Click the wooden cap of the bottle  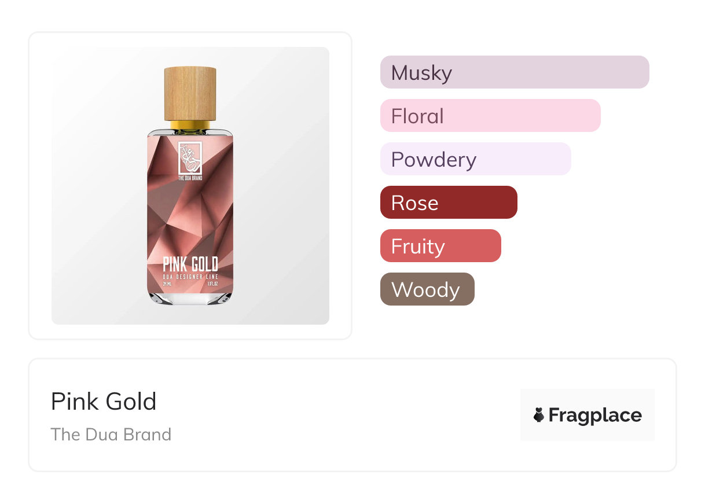190,93
